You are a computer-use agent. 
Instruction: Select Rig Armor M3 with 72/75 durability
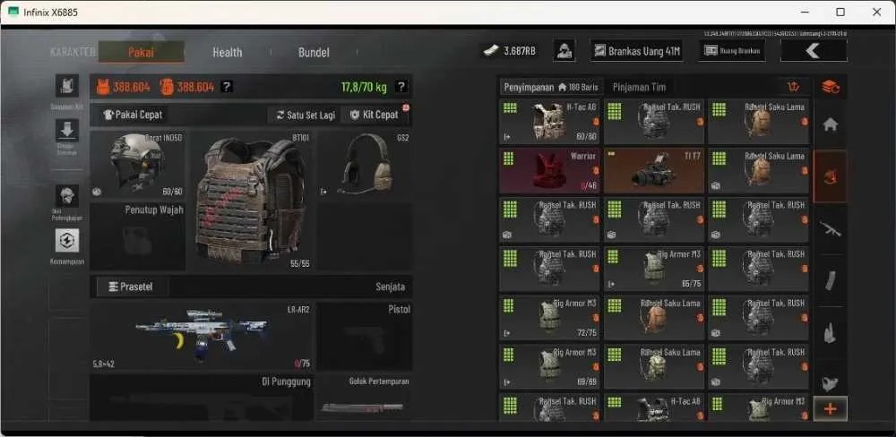pyautogui.click(x=550, y=318)
